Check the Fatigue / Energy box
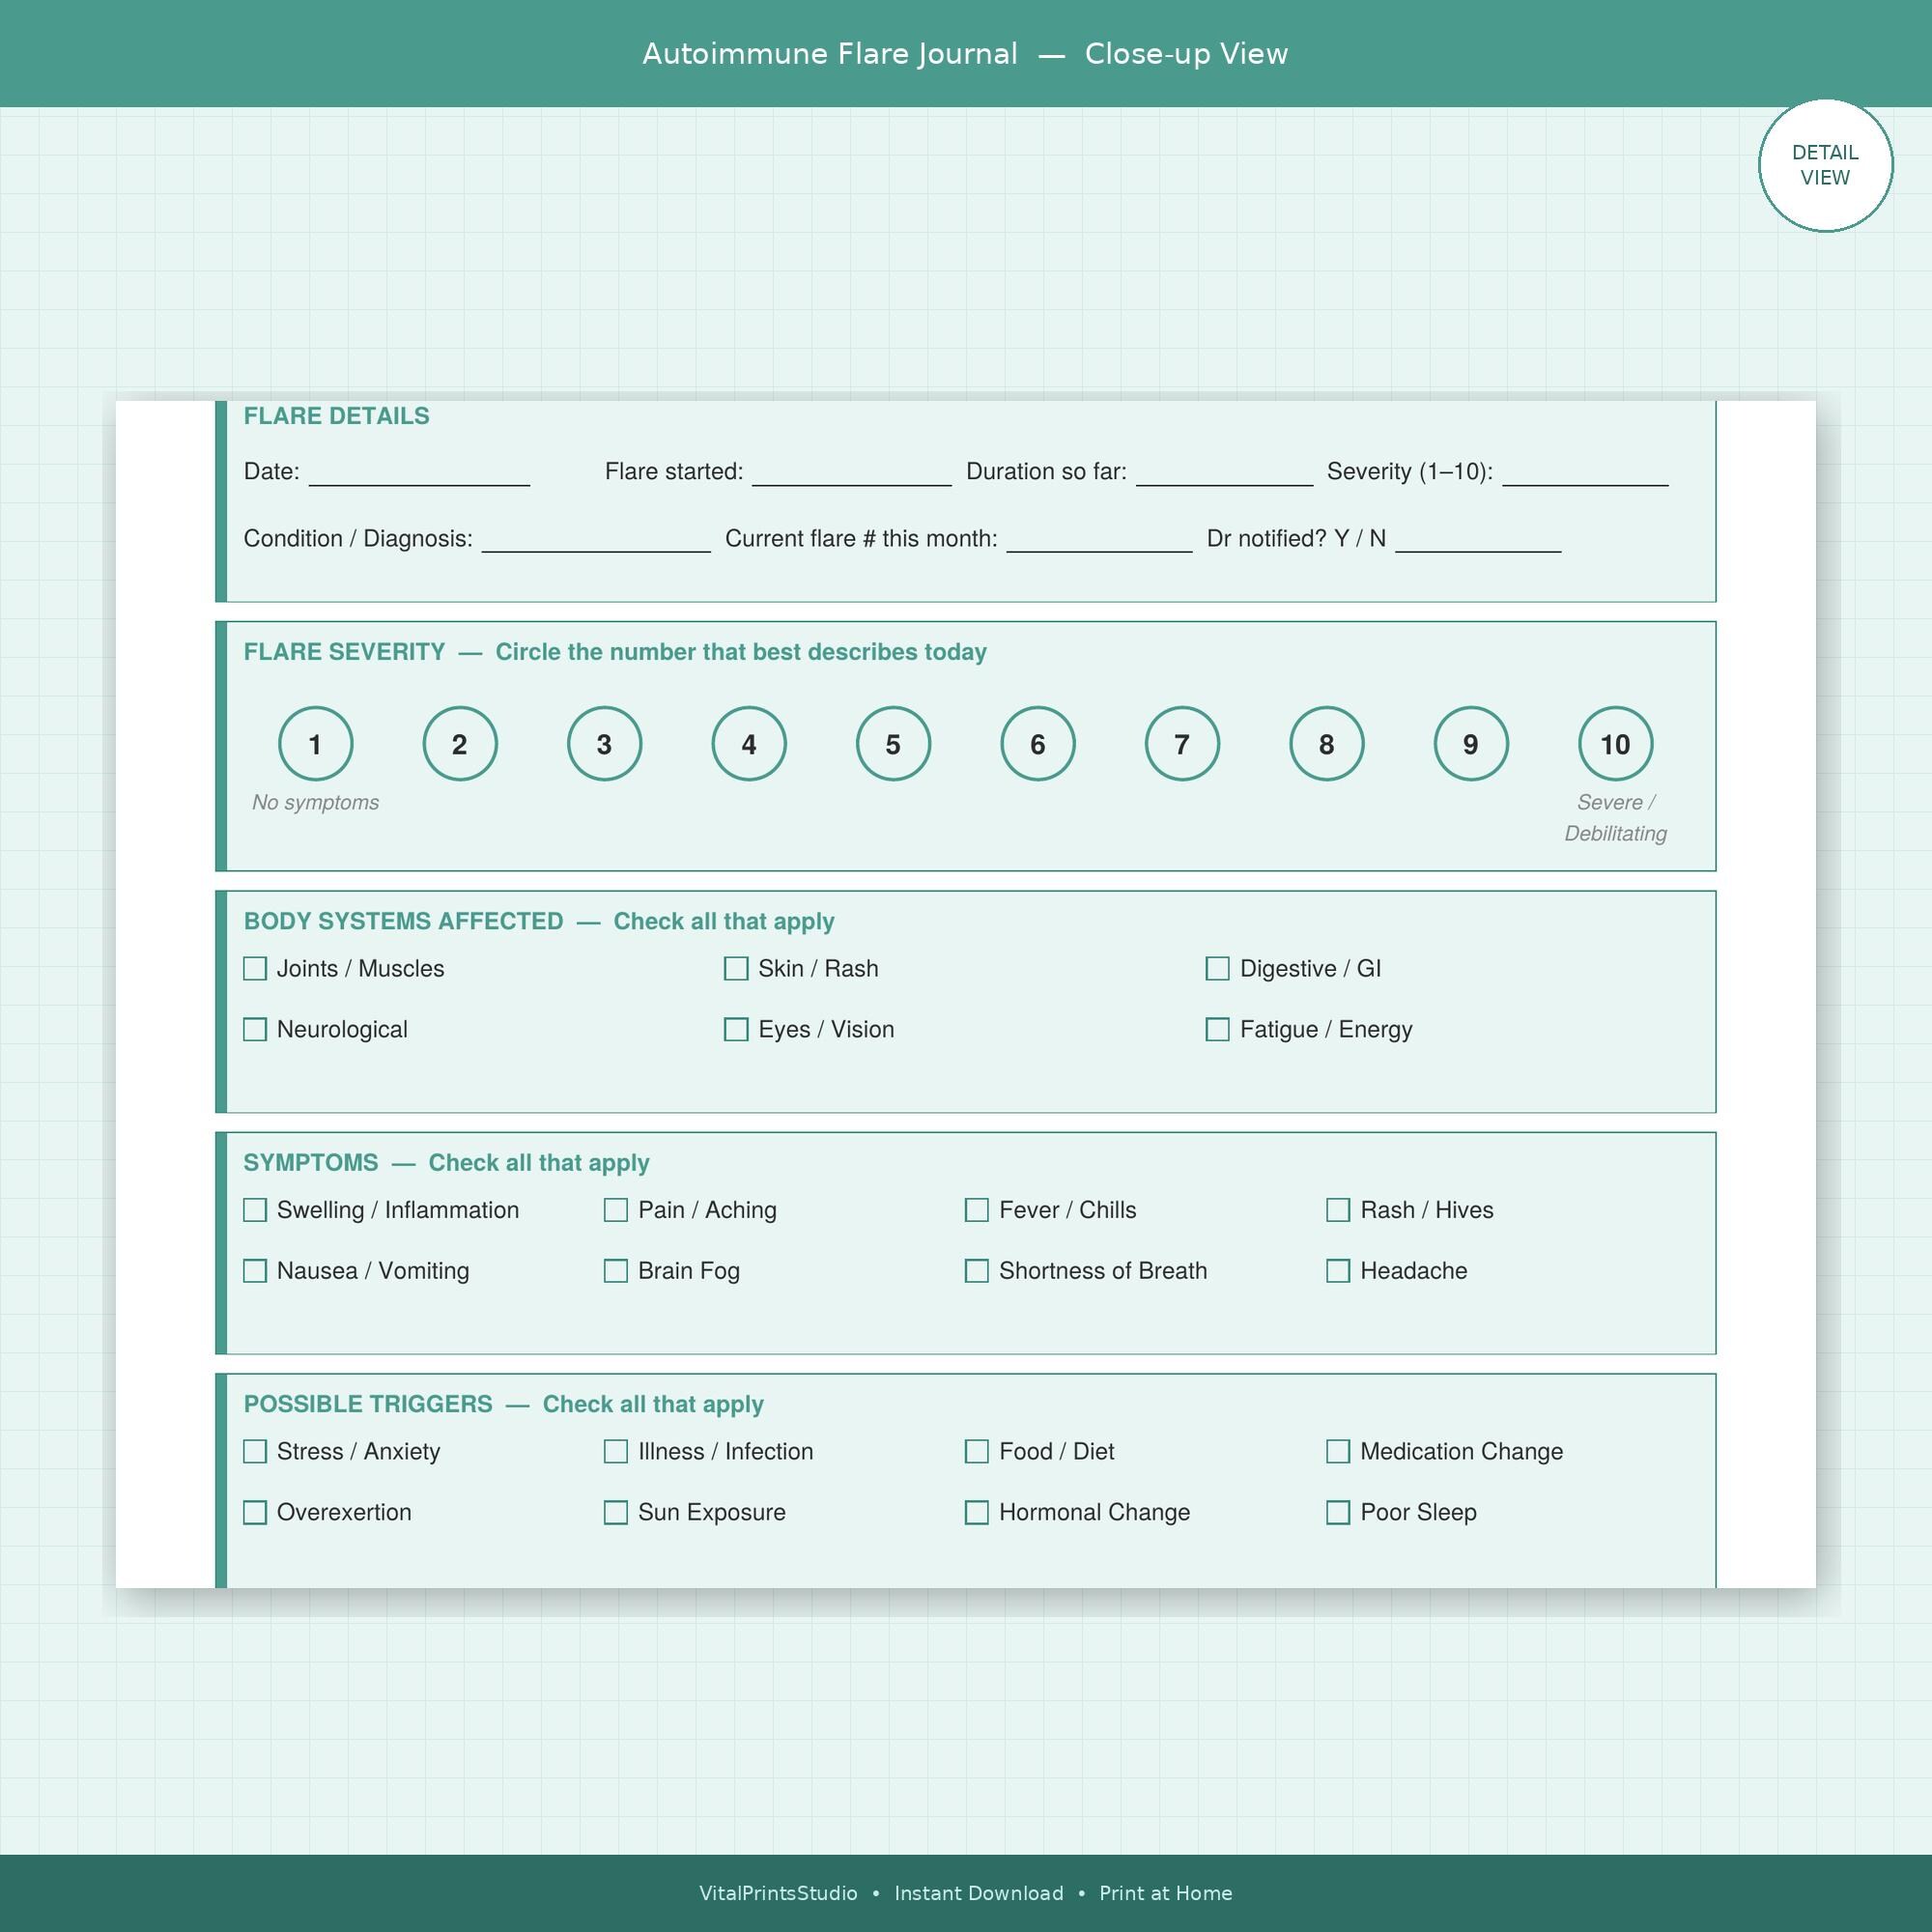Image resolution: width=1932 pixels, height=1932 pixels. point(1217,1029)
